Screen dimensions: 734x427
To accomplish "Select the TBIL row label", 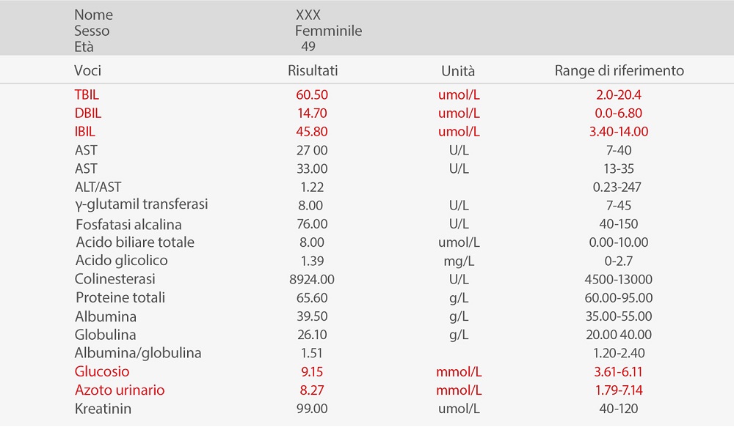I will [x=87, y=94].
